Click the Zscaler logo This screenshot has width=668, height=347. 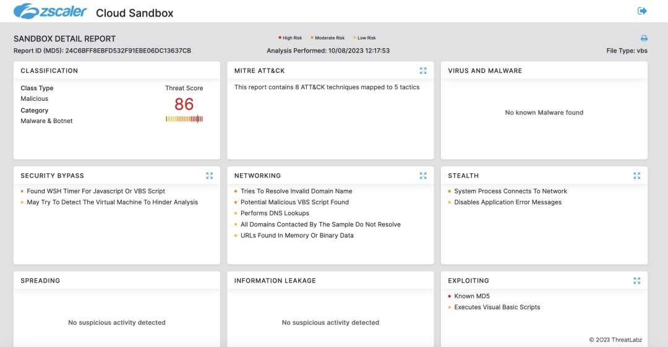[49, 12]
